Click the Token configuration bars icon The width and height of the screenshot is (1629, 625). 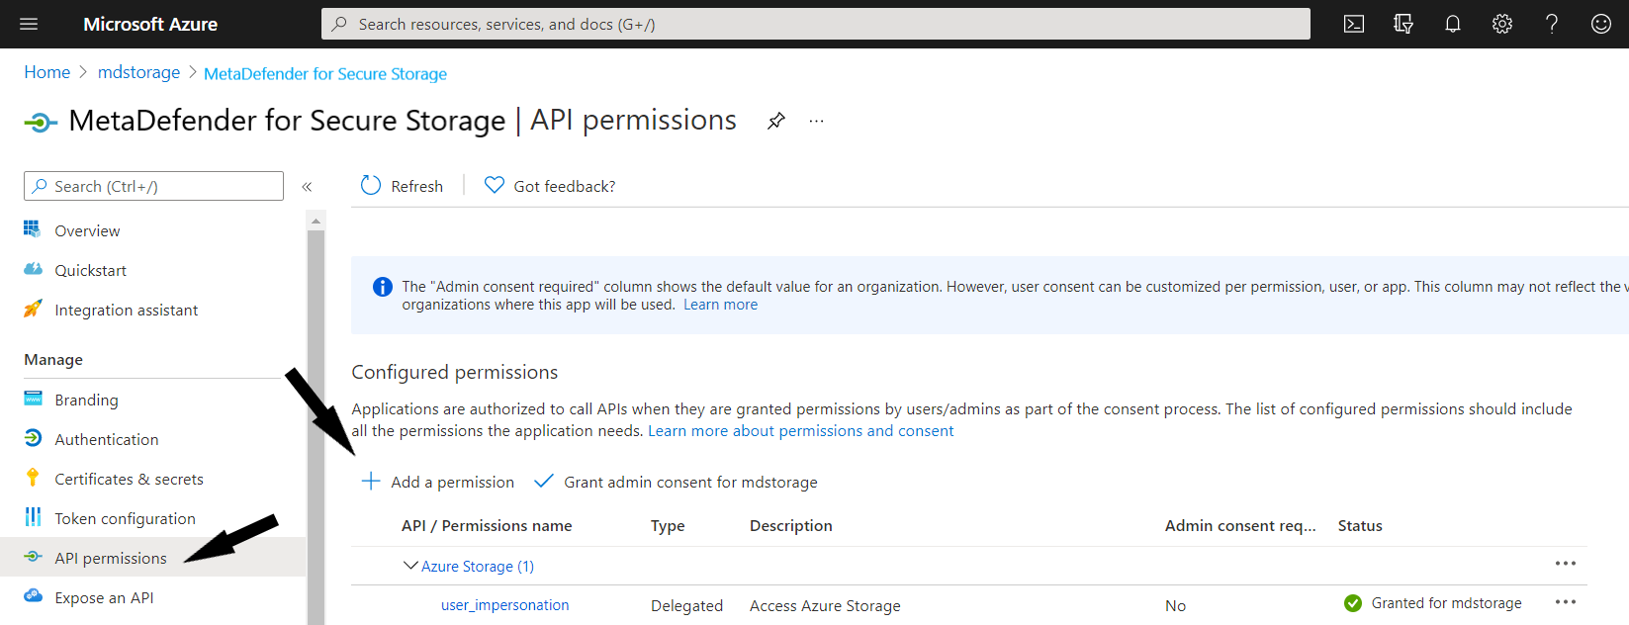33,517
